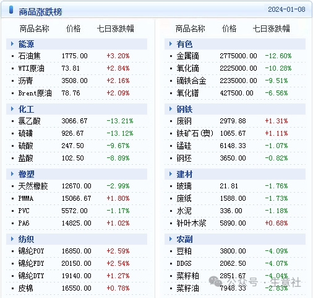Expand the 建材 category arrow

click(171, 174)
